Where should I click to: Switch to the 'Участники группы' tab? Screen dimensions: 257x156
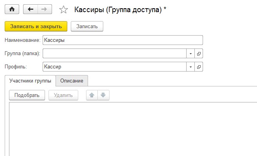click(31, 81)
